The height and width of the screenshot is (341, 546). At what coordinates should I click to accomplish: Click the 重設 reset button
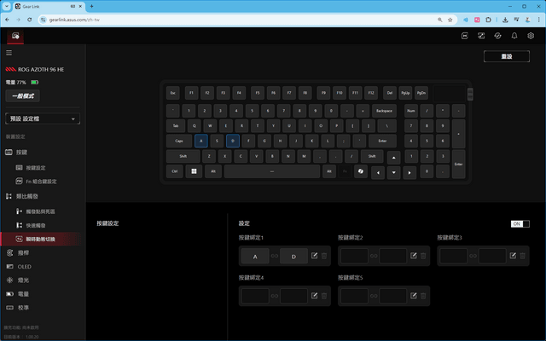click(507, 56)
